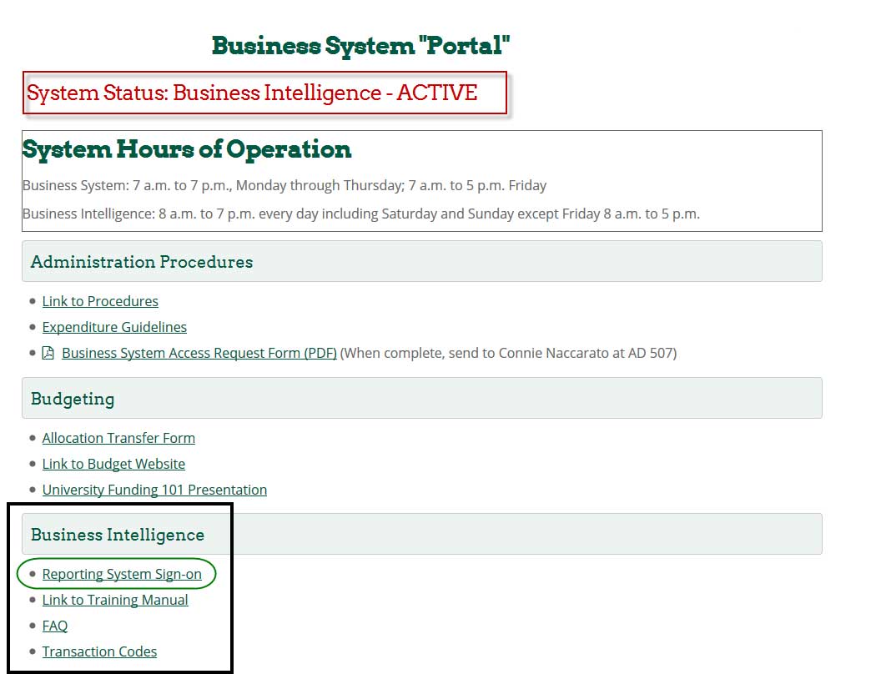881x674 pixels.
Task: Click the Business System "Portal" title
Action: pos(360,45)
